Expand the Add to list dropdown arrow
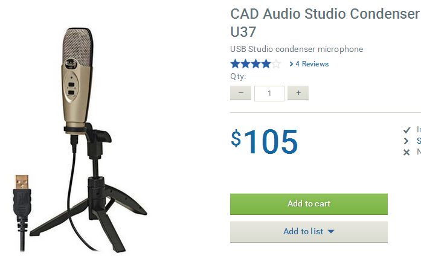 (331, 231)
